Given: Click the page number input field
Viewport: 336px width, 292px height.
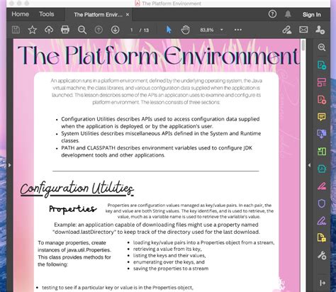Looking at the screenshot, I should tap(132, 30).
